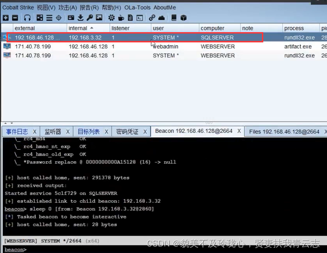327x253 pixels.
Task: Click the disconnect minus icon in toolbar
Action: 15,18
